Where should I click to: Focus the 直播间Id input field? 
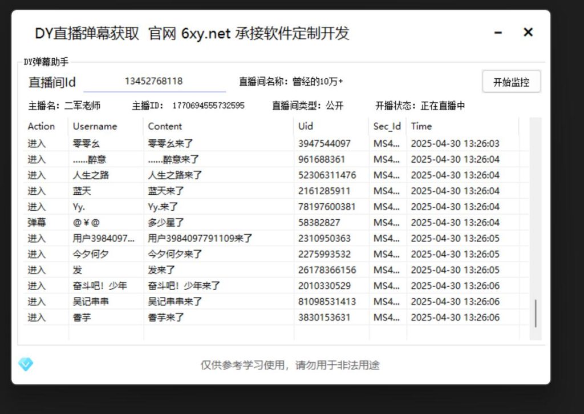coord(154,81)
